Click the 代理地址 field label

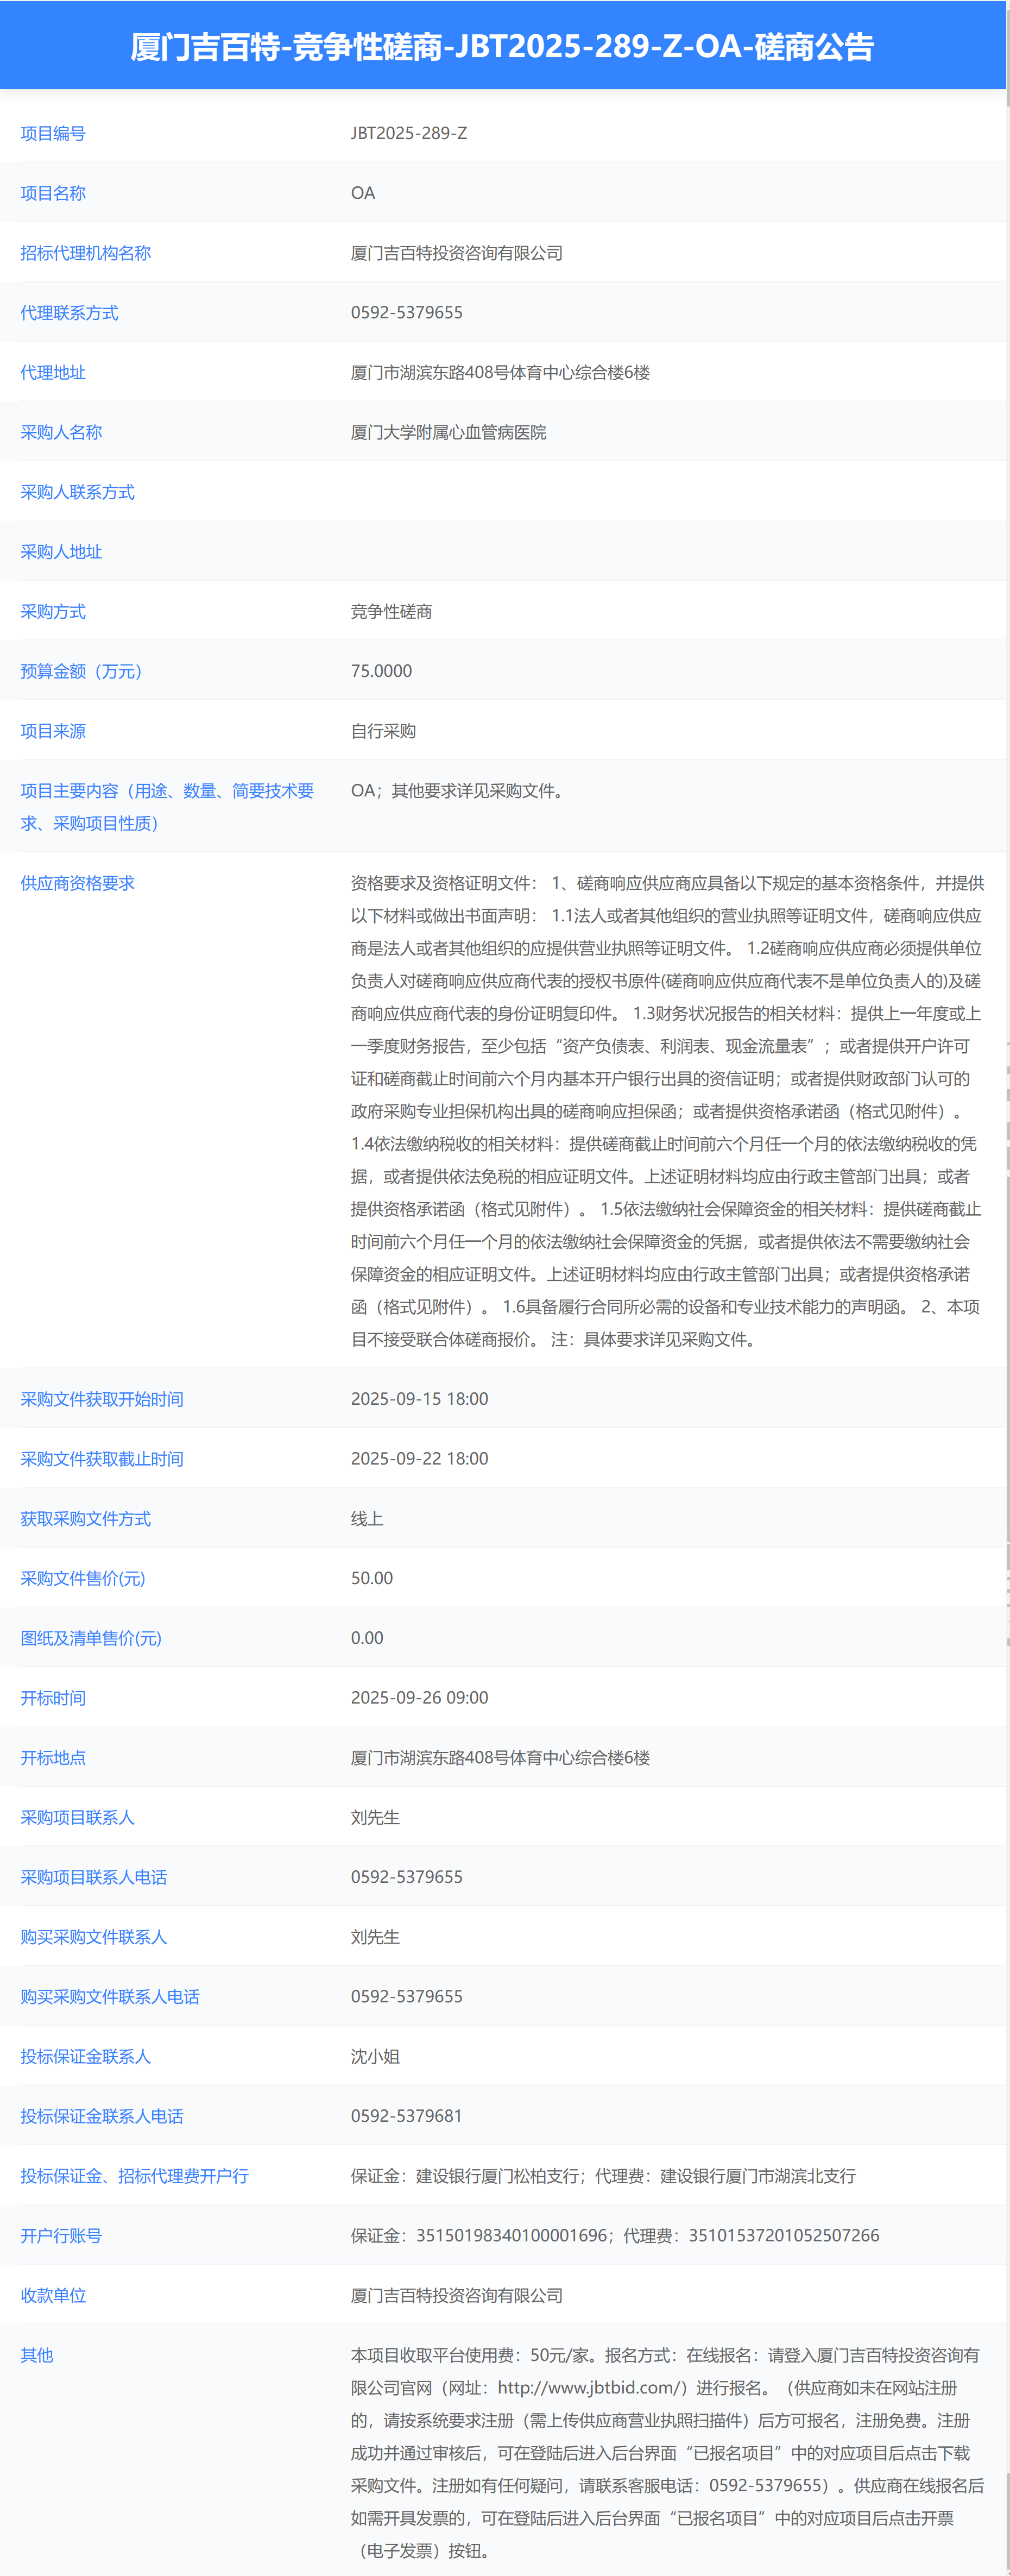[53, 372]
